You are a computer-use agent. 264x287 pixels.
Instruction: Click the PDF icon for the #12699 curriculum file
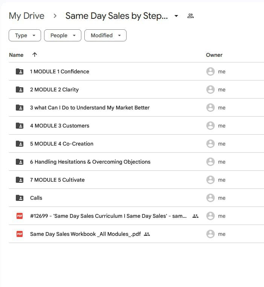coord(20,216)
